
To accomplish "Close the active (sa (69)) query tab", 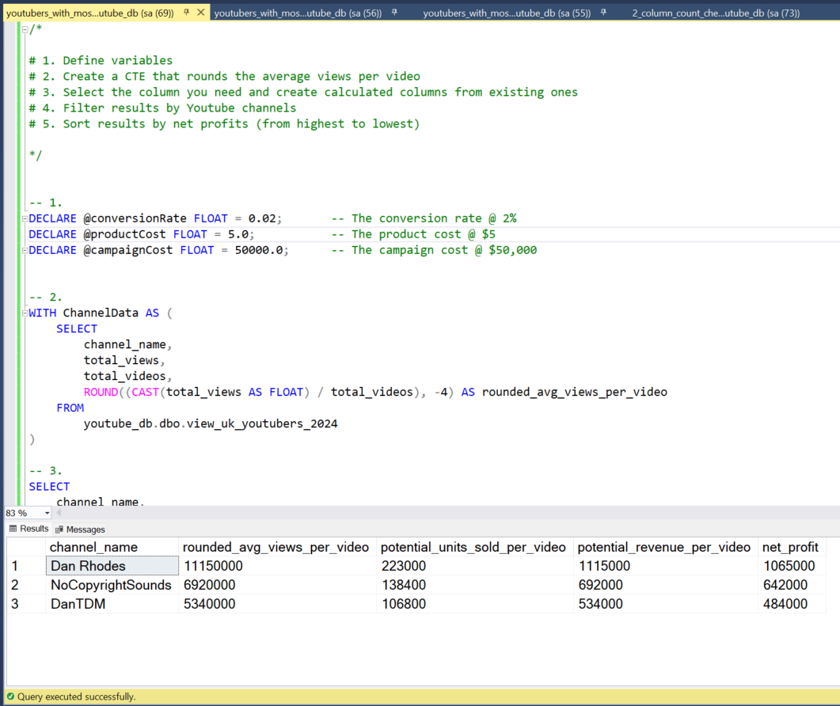I will 201,13.
